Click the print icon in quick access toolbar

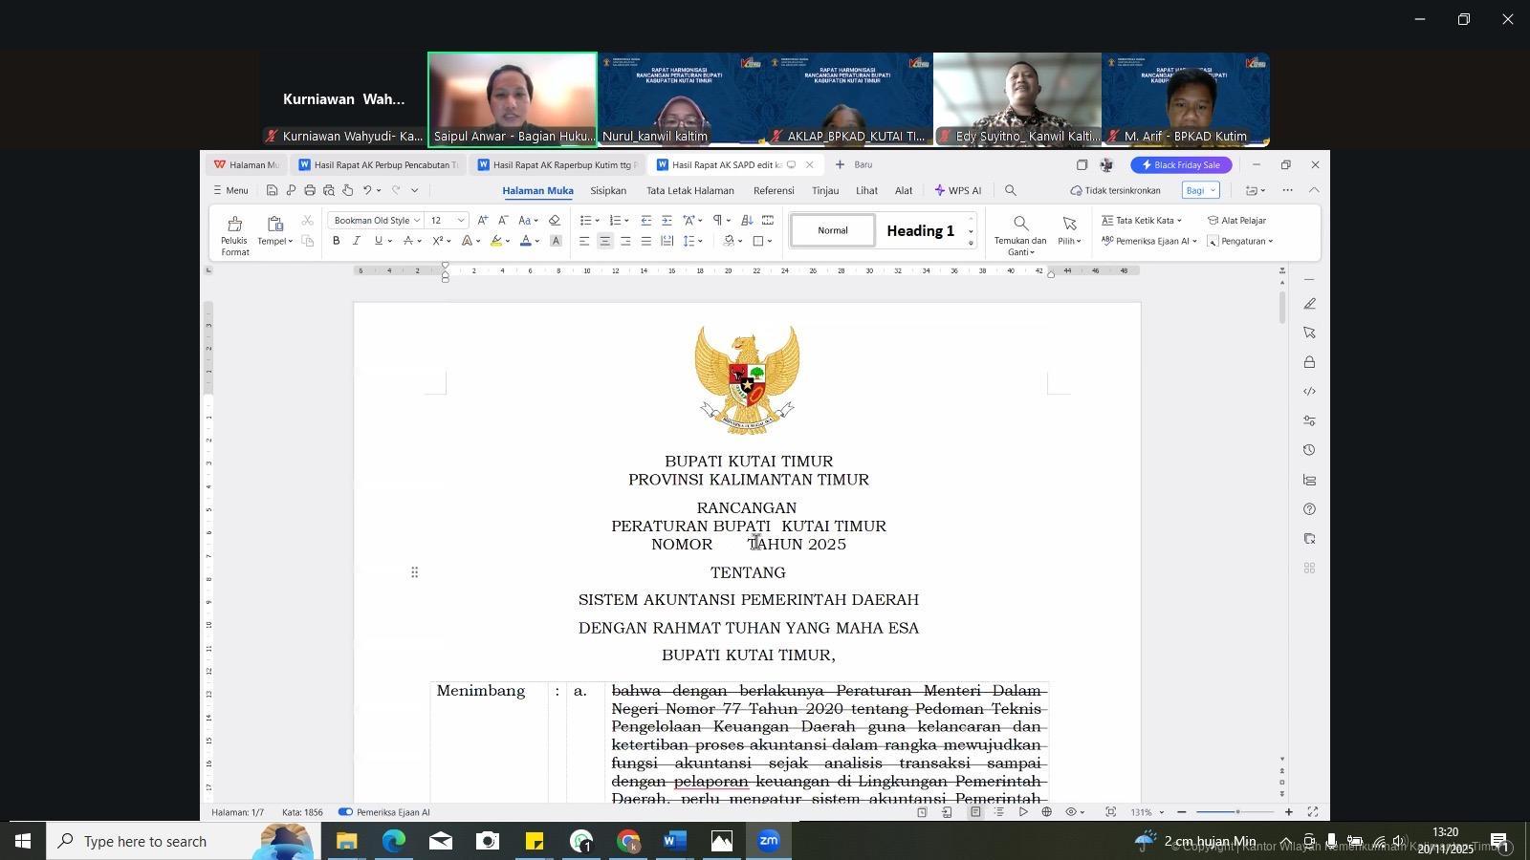click(310, 191)
